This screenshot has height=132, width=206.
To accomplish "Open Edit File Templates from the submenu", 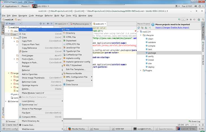I will (78, 69).
